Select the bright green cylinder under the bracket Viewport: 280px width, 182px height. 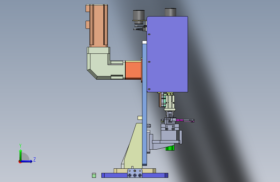pos(170,148)
